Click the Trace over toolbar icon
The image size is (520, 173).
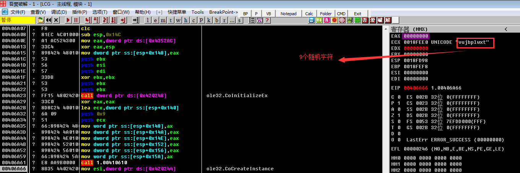point(114,20)
